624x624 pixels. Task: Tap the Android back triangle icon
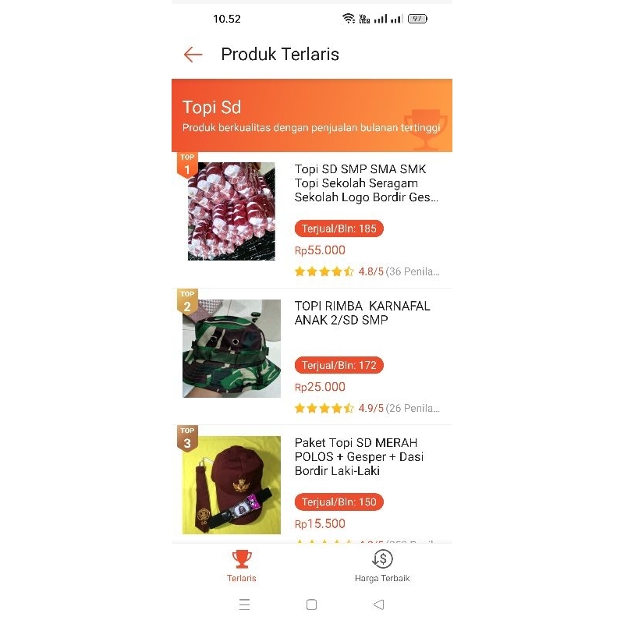pyautogui.click(x=379, y=604)
